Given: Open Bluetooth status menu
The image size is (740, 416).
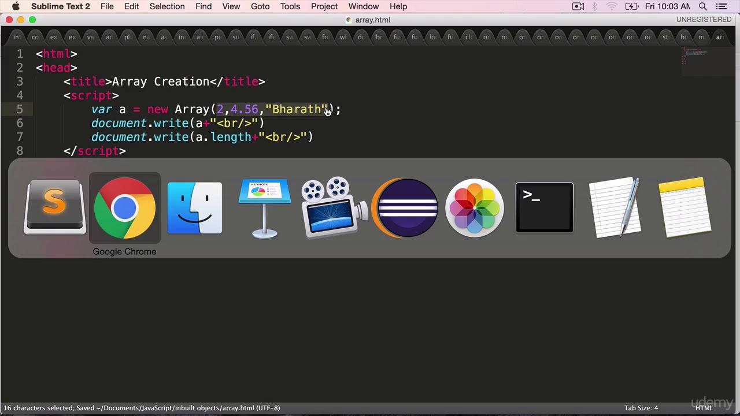Looking at the screenshot, I should (594, 6).
